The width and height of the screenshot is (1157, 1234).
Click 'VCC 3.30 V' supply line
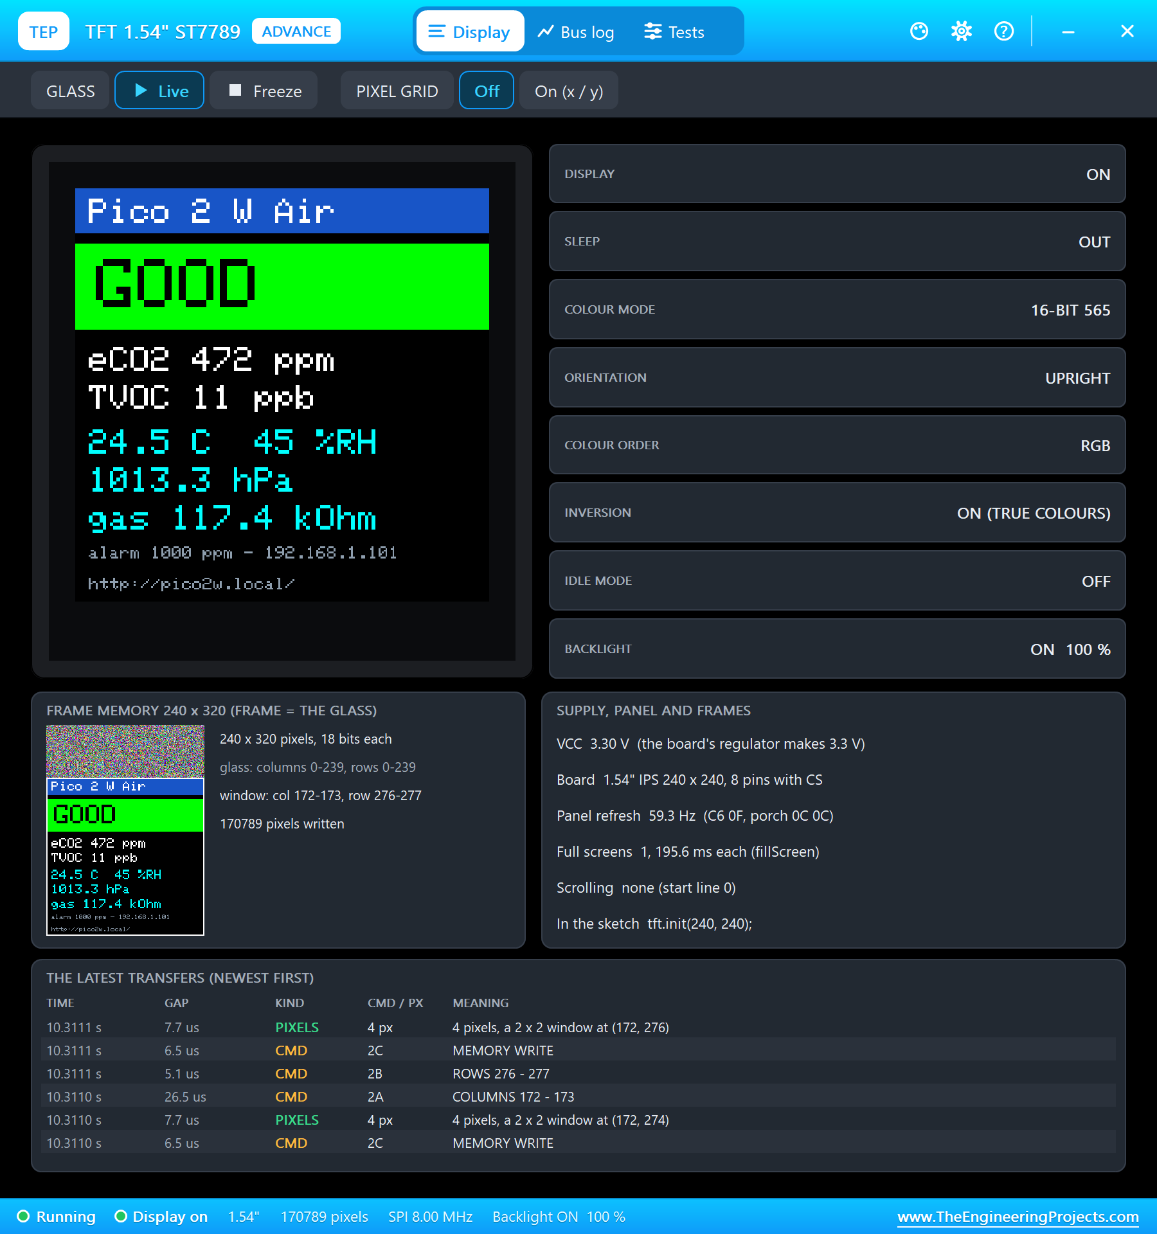pyautogui.click(x=710, y=744)
